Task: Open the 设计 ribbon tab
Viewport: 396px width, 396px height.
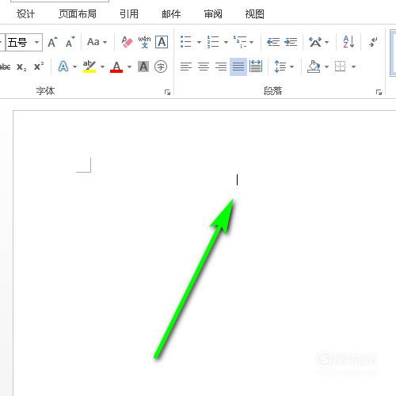Action: pos(25,14)
